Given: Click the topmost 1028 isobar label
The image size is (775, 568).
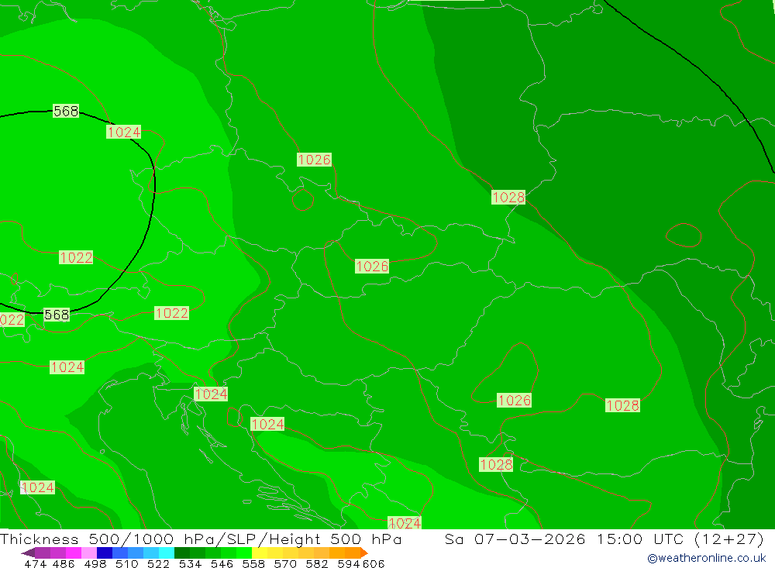Looking at the screenshot, I should click(508, 198).
